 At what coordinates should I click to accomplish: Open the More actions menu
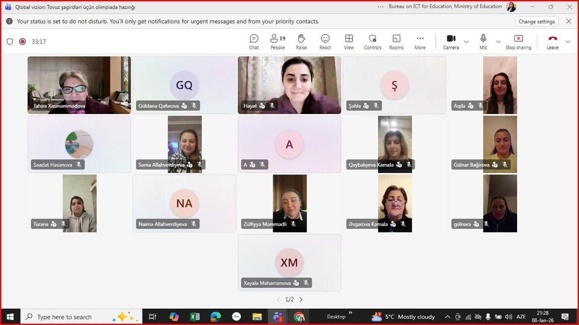420,42
